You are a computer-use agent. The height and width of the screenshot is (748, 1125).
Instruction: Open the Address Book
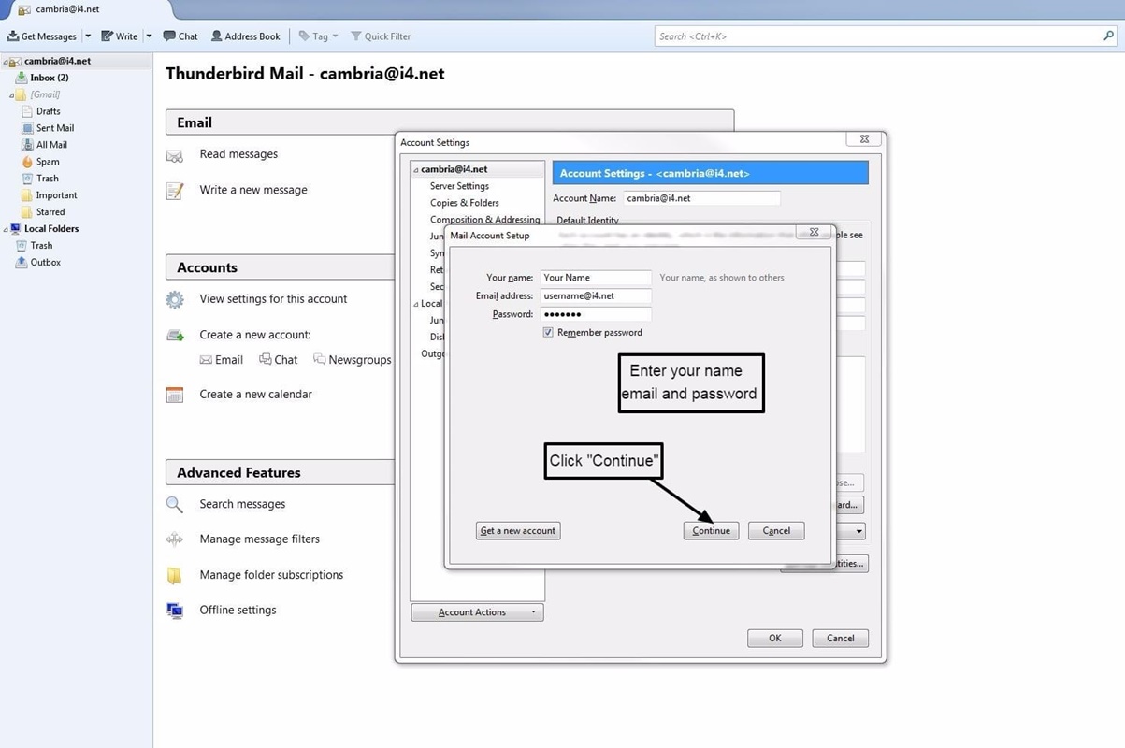coord(245,36)
